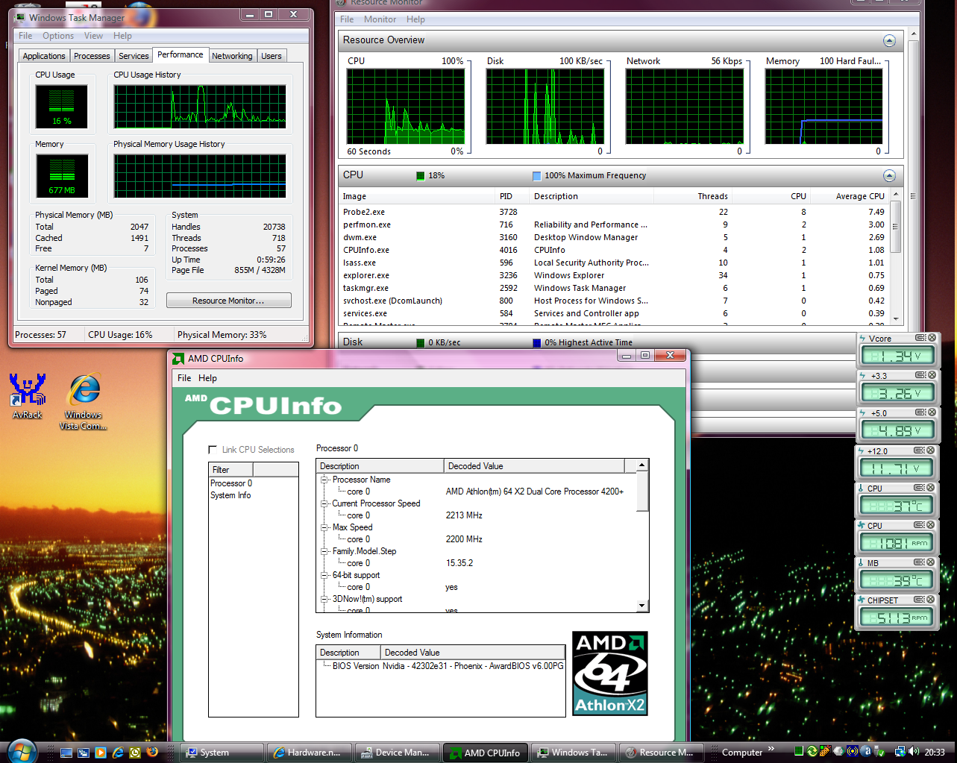Switch to Hardware.n... taskbar button

point(310,753)
